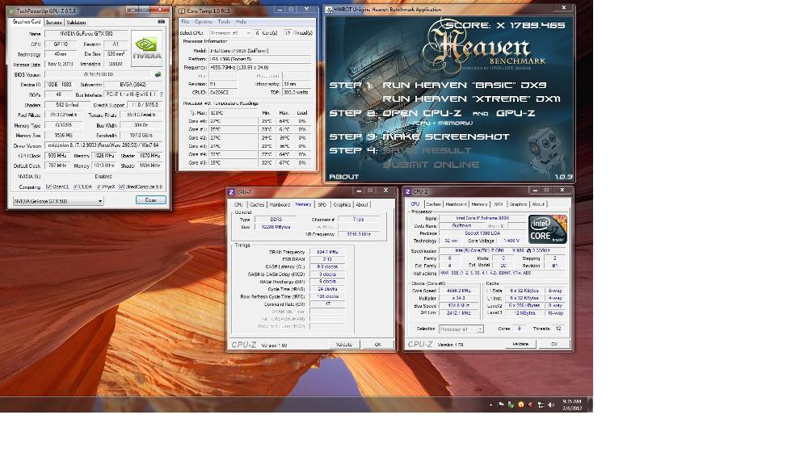Viewport: 808px width, 461px height.
Task: Click the Z icon of the CPU-Z Memory window
Action: [x=231, y=191]
